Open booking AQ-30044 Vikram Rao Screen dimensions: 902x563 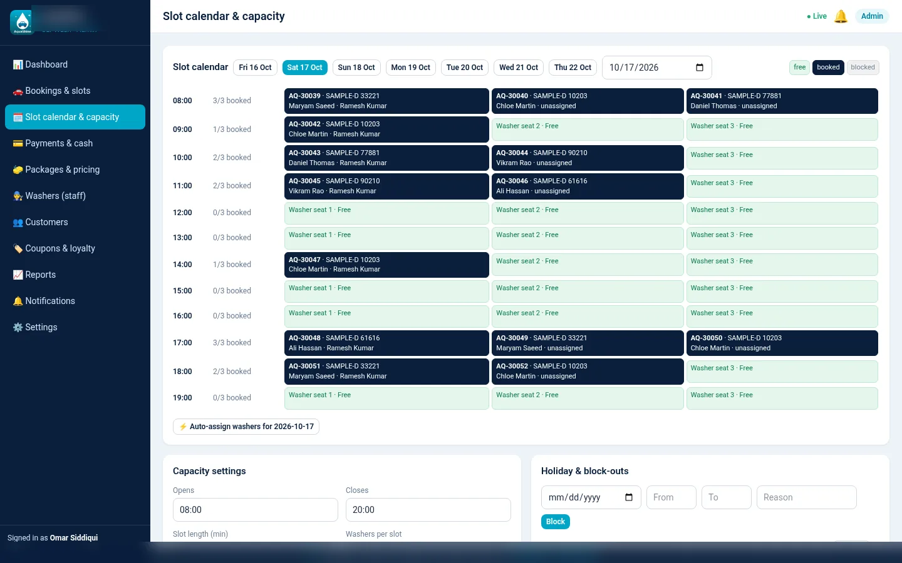click(x=588, y=158)
